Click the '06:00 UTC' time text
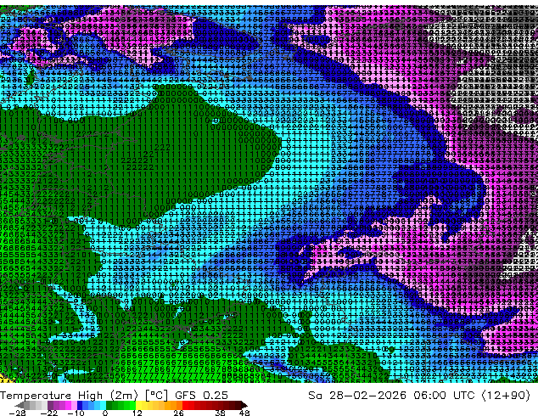The image size is (538, 416). (x=444, y=396)
